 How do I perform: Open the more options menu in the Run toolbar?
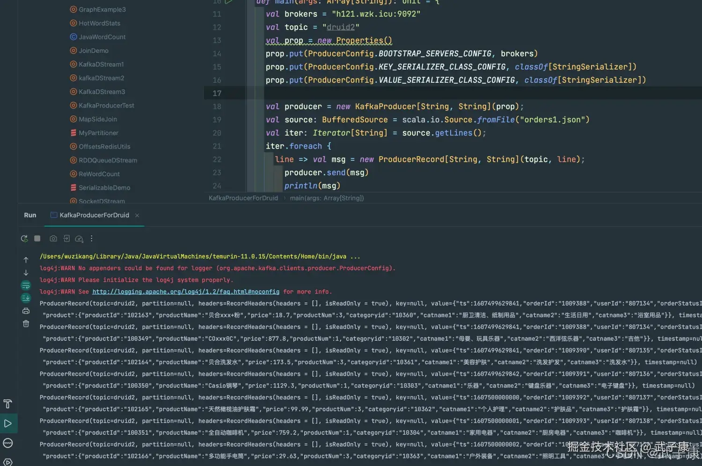click(x=92, y=238)
